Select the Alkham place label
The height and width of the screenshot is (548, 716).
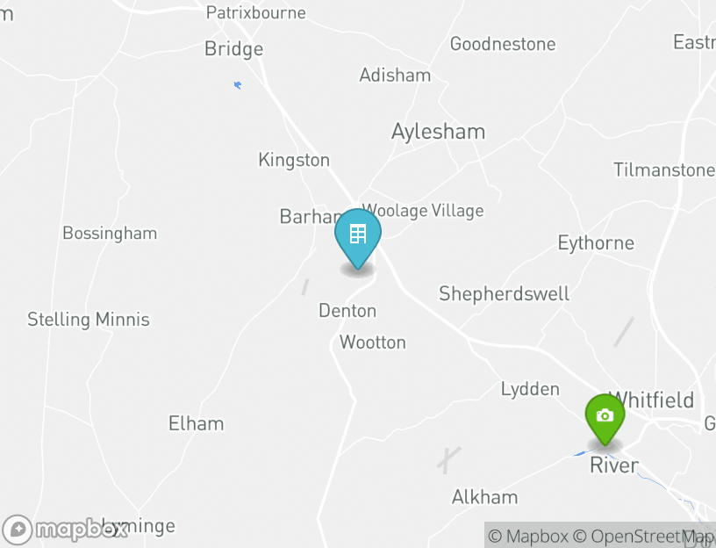pyautogui.click(x=485, y=497)
